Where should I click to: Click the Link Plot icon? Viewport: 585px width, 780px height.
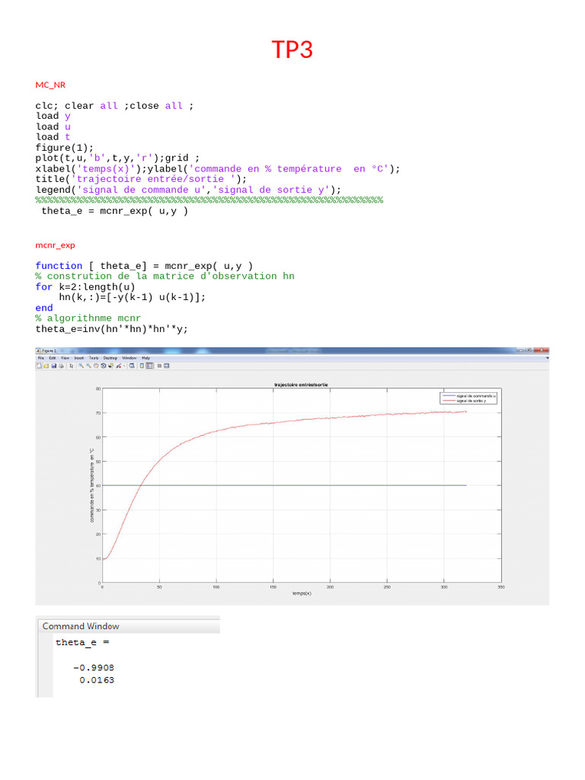132,366
